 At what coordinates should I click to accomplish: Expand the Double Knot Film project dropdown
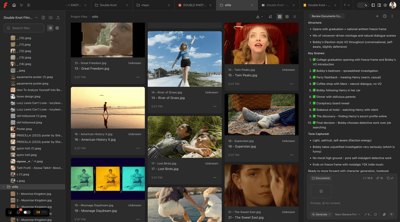pyautogui.click(x=36, y=18)
